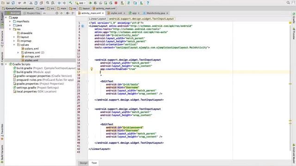Click the Replace icon in toolbar
The height and width of the screenshot is (166, 296).
tap(53, 3)
